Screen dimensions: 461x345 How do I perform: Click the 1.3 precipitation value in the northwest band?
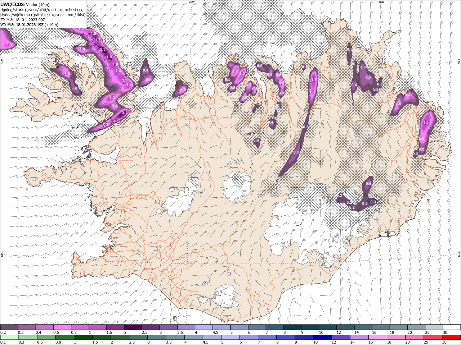(112, 97)
